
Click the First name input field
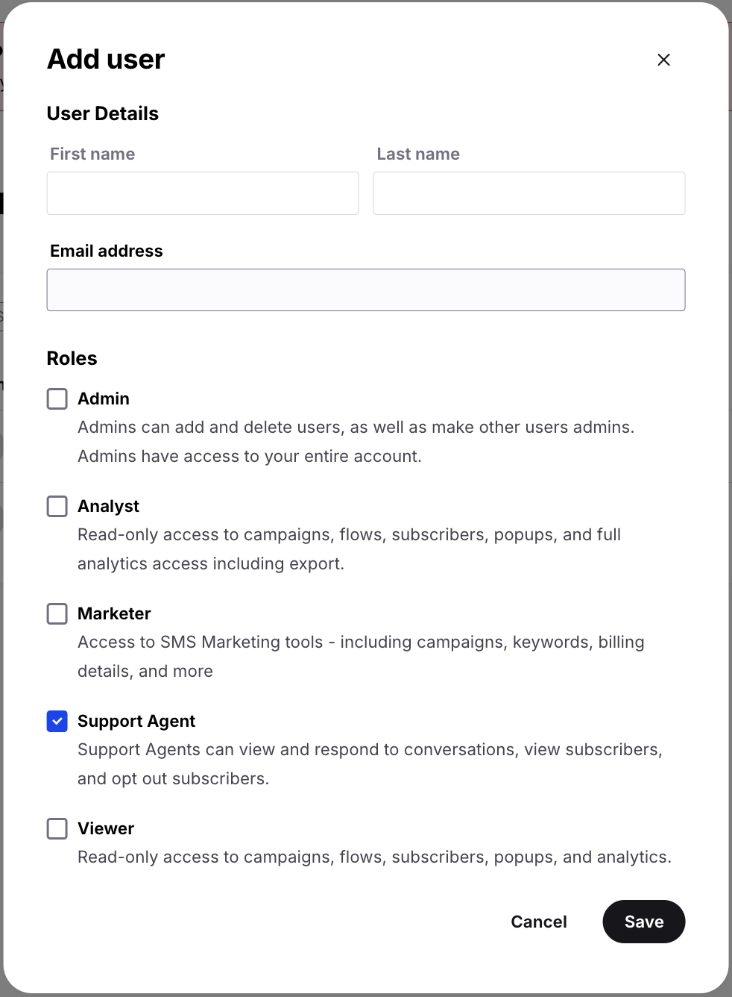[202, 193]
